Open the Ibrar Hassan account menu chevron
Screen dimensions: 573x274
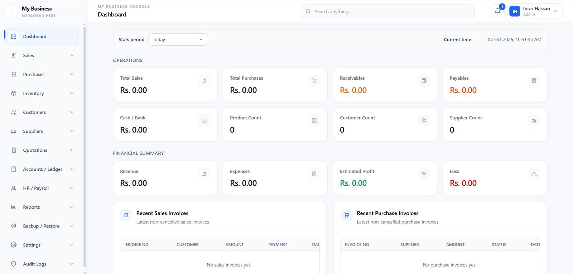555,11
